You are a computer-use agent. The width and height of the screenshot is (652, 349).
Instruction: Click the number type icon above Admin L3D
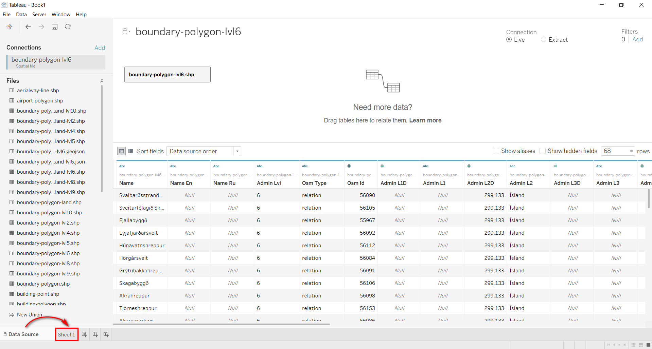[556, 166]
